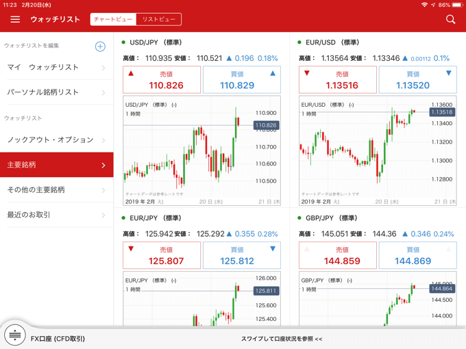466x349 pixels.
Task: Open the account panel handle icon
Action: (x=15, y=335)
